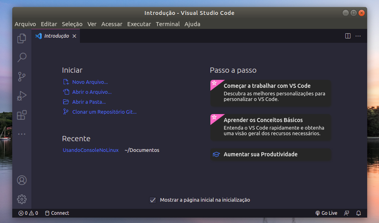Open Aprender os Conceitos Básicos walkthrough
Screen dimensions: 379x223
(x=271, y=128)
